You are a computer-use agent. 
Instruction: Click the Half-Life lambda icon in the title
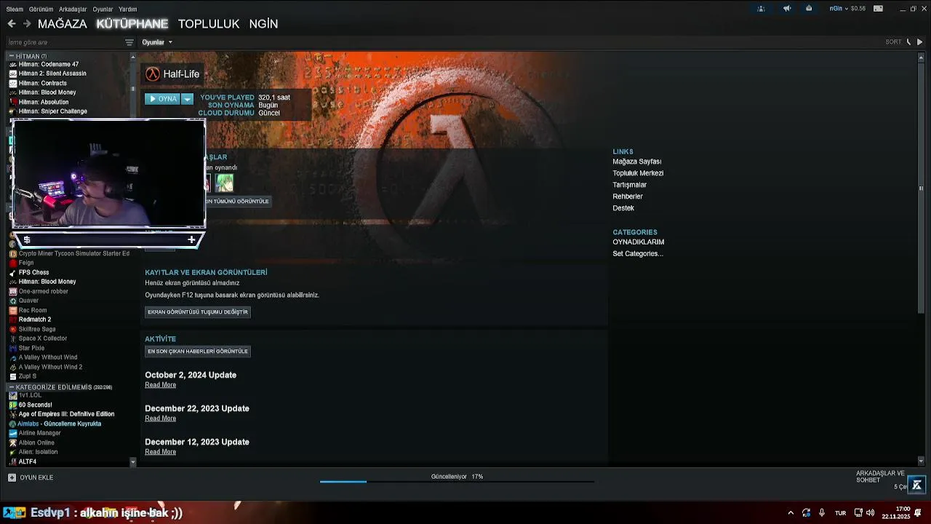[152, 74]
